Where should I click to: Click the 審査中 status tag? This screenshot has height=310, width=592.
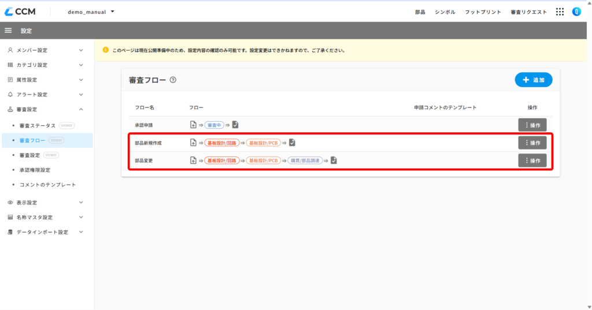click(x=214, y=125)
